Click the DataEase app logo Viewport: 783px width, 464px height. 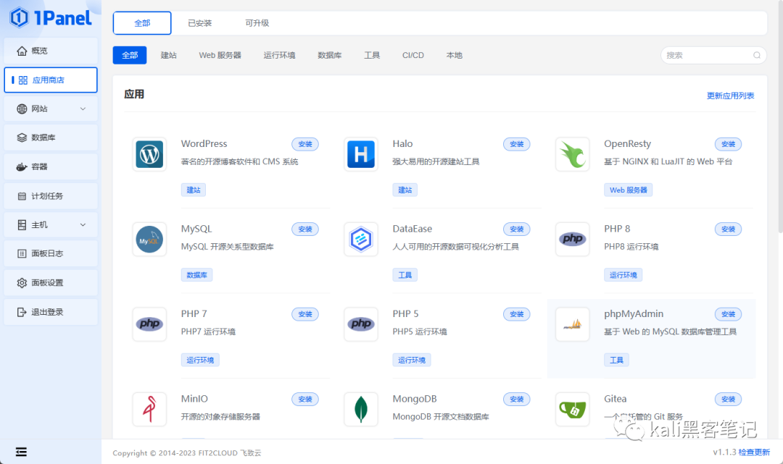pos(361,239)
